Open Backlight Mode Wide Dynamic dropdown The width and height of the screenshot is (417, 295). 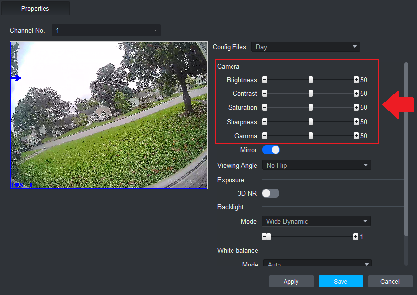pyautogui.click(x=316, y=221)
